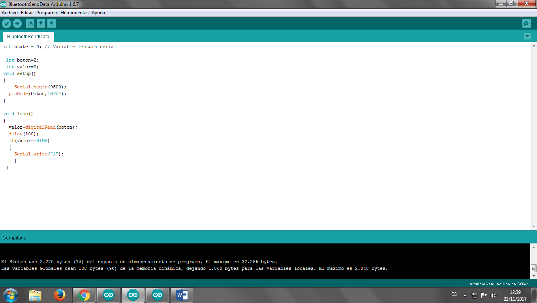The height and width of the screenshot is (303, 537).
Task: Select the BluetoothSendData tab
Action: pyautogui.click(x=28, y=37)
